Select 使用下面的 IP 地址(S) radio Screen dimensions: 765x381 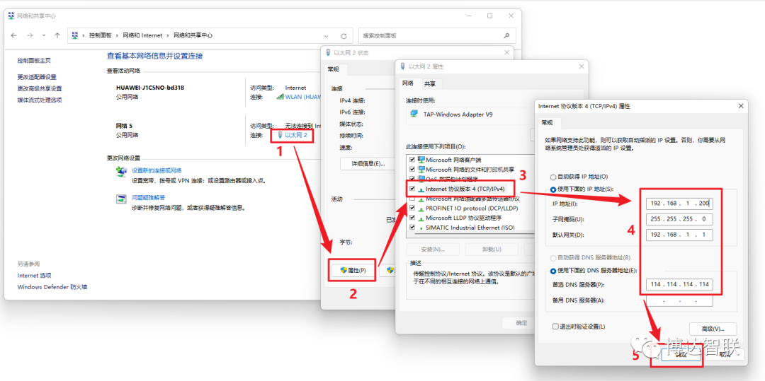click(552, 189)
